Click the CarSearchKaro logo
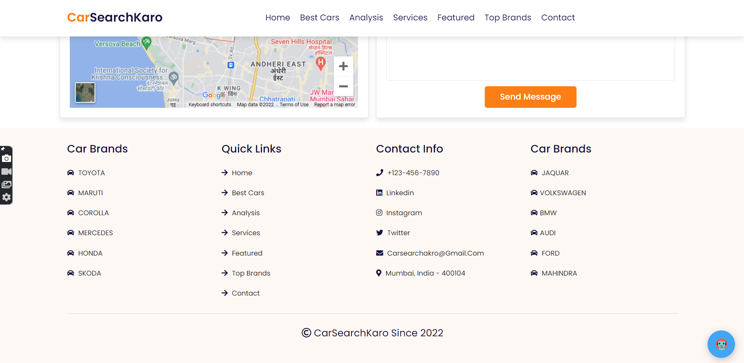The width and height of the screenshot is (744, 363). point(115,17)
